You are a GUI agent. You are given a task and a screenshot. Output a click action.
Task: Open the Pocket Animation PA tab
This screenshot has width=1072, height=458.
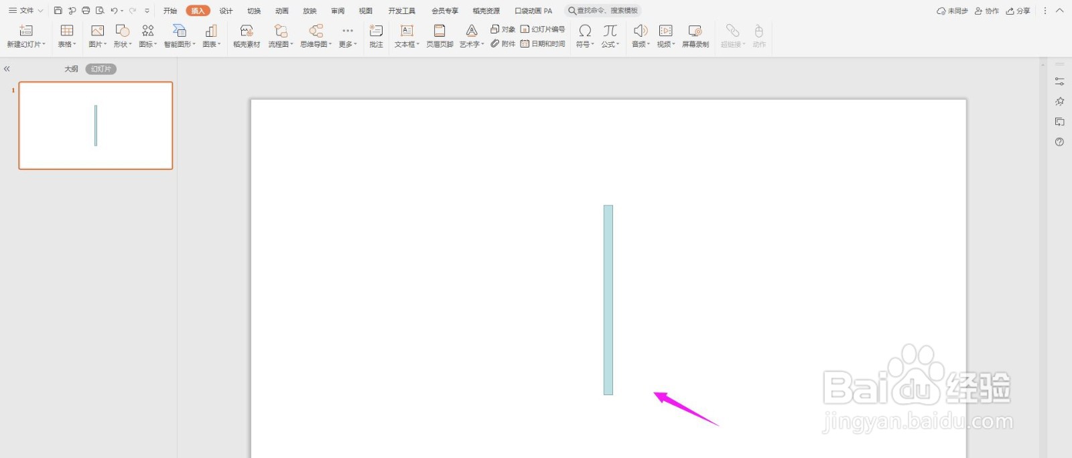(x=533, y=11)
